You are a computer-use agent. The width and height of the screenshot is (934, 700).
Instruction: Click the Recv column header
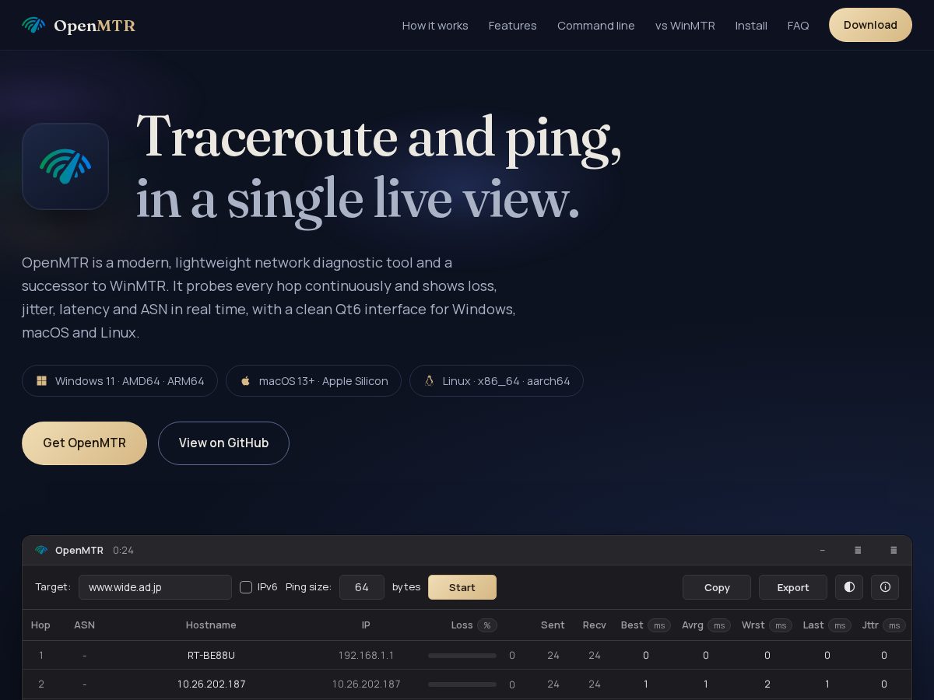click(x=595, y=625)
